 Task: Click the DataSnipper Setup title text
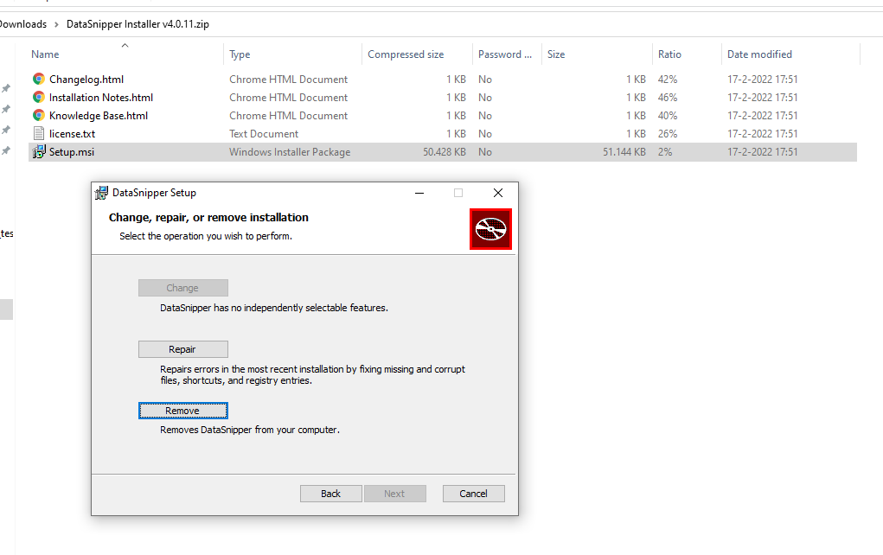(154, 193)
